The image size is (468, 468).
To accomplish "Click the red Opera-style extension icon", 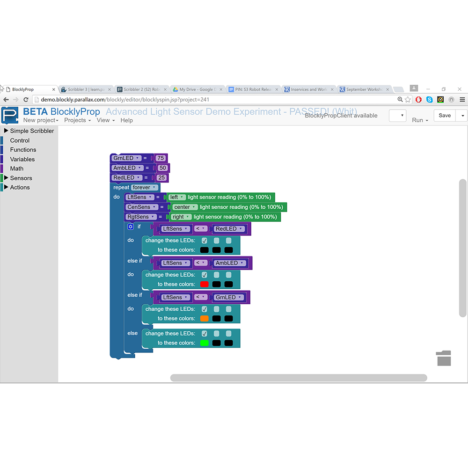I will [x=418, y=100].
